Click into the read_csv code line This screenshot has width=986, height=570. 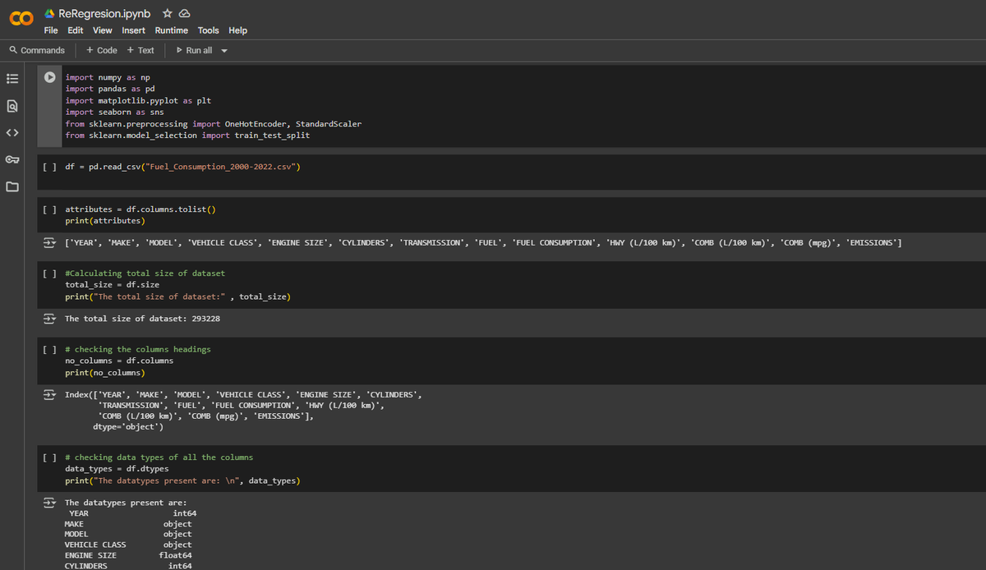[182, 167]
